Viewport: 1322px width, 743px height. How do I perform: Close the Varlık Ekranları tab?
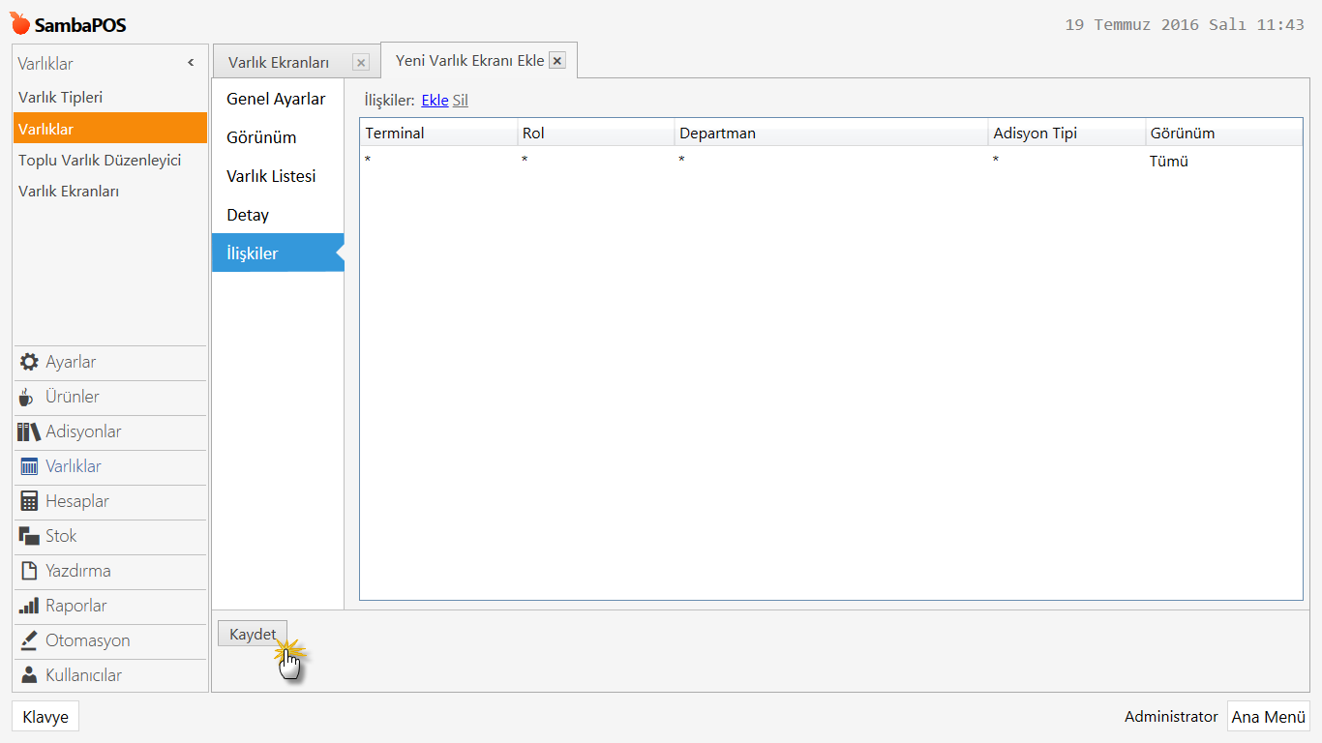[x=361, y=63]
